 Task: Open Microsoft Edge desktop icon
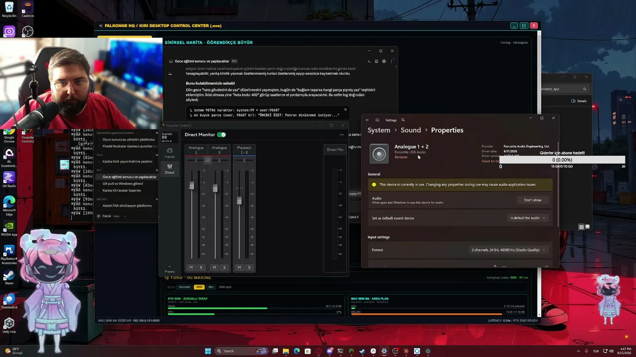tap(9, 205)
